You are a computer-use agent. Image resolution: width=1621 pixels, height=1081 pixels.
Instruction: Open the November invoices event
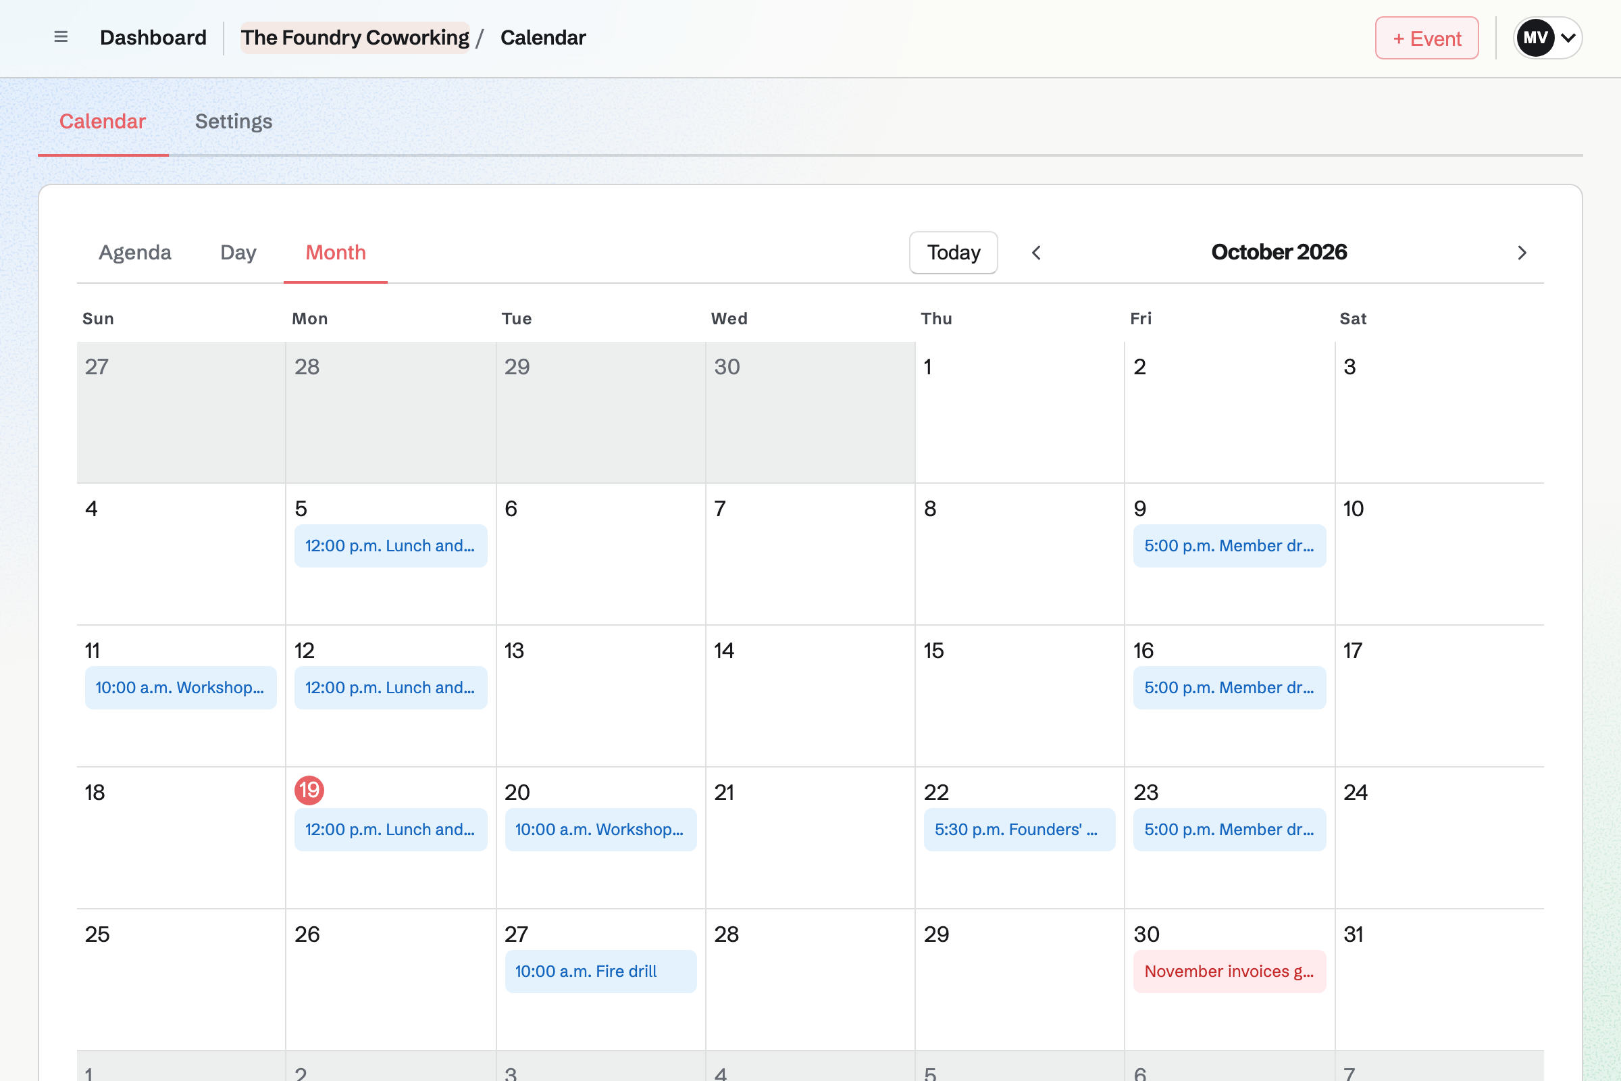tap(1229, 972)
